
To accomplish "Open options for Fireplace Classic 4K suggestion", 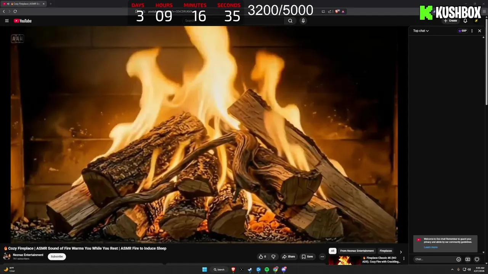I will tap(404, 259).
